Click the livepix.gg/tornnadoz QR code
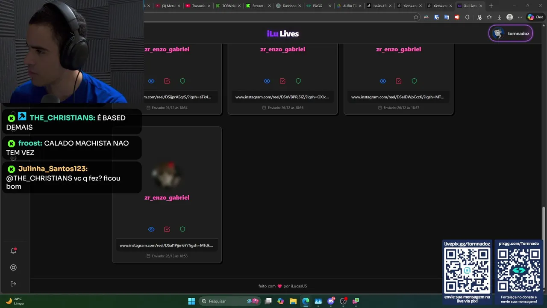Image resolution: width=547 pixels, height=308 pixels. click(467, 270)
